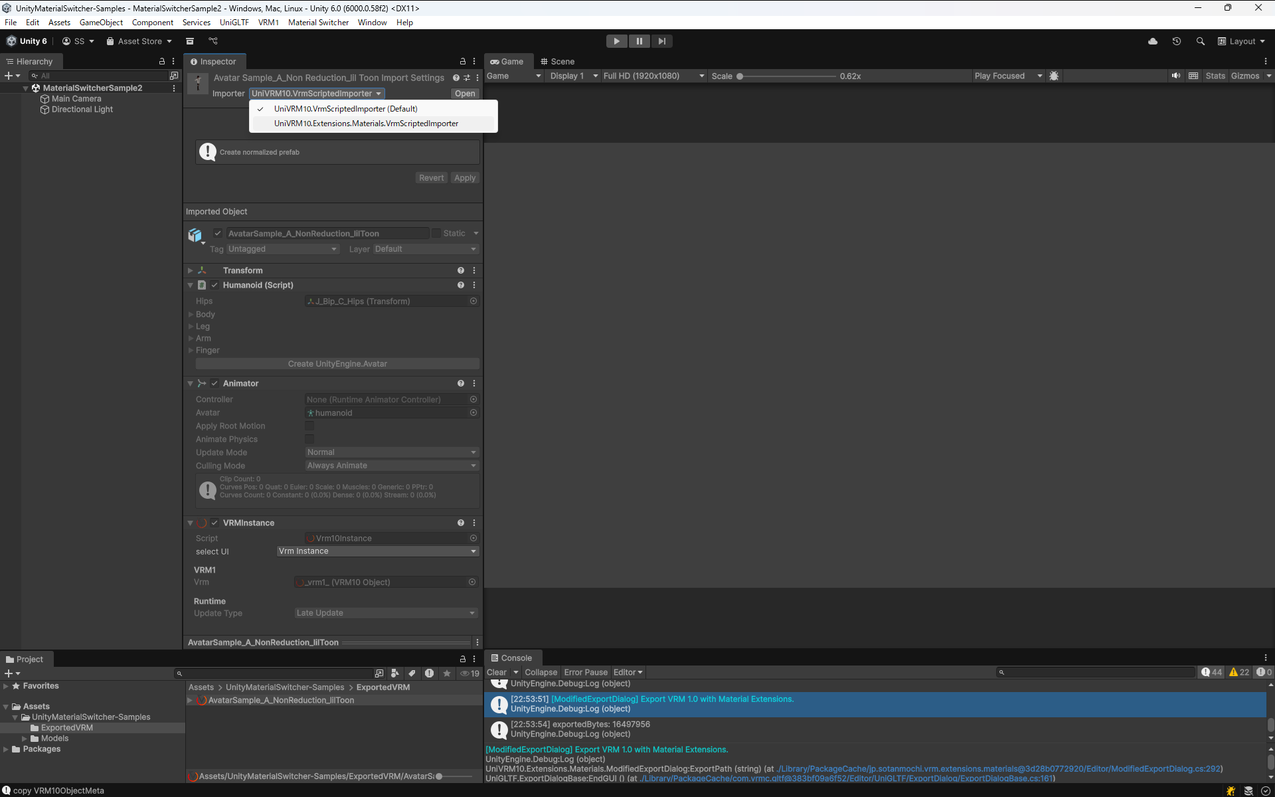Toggle the Humanoid script enabled checkbox
The width and height of the screenshot is (1275, 797).
[x=214, y=285]
